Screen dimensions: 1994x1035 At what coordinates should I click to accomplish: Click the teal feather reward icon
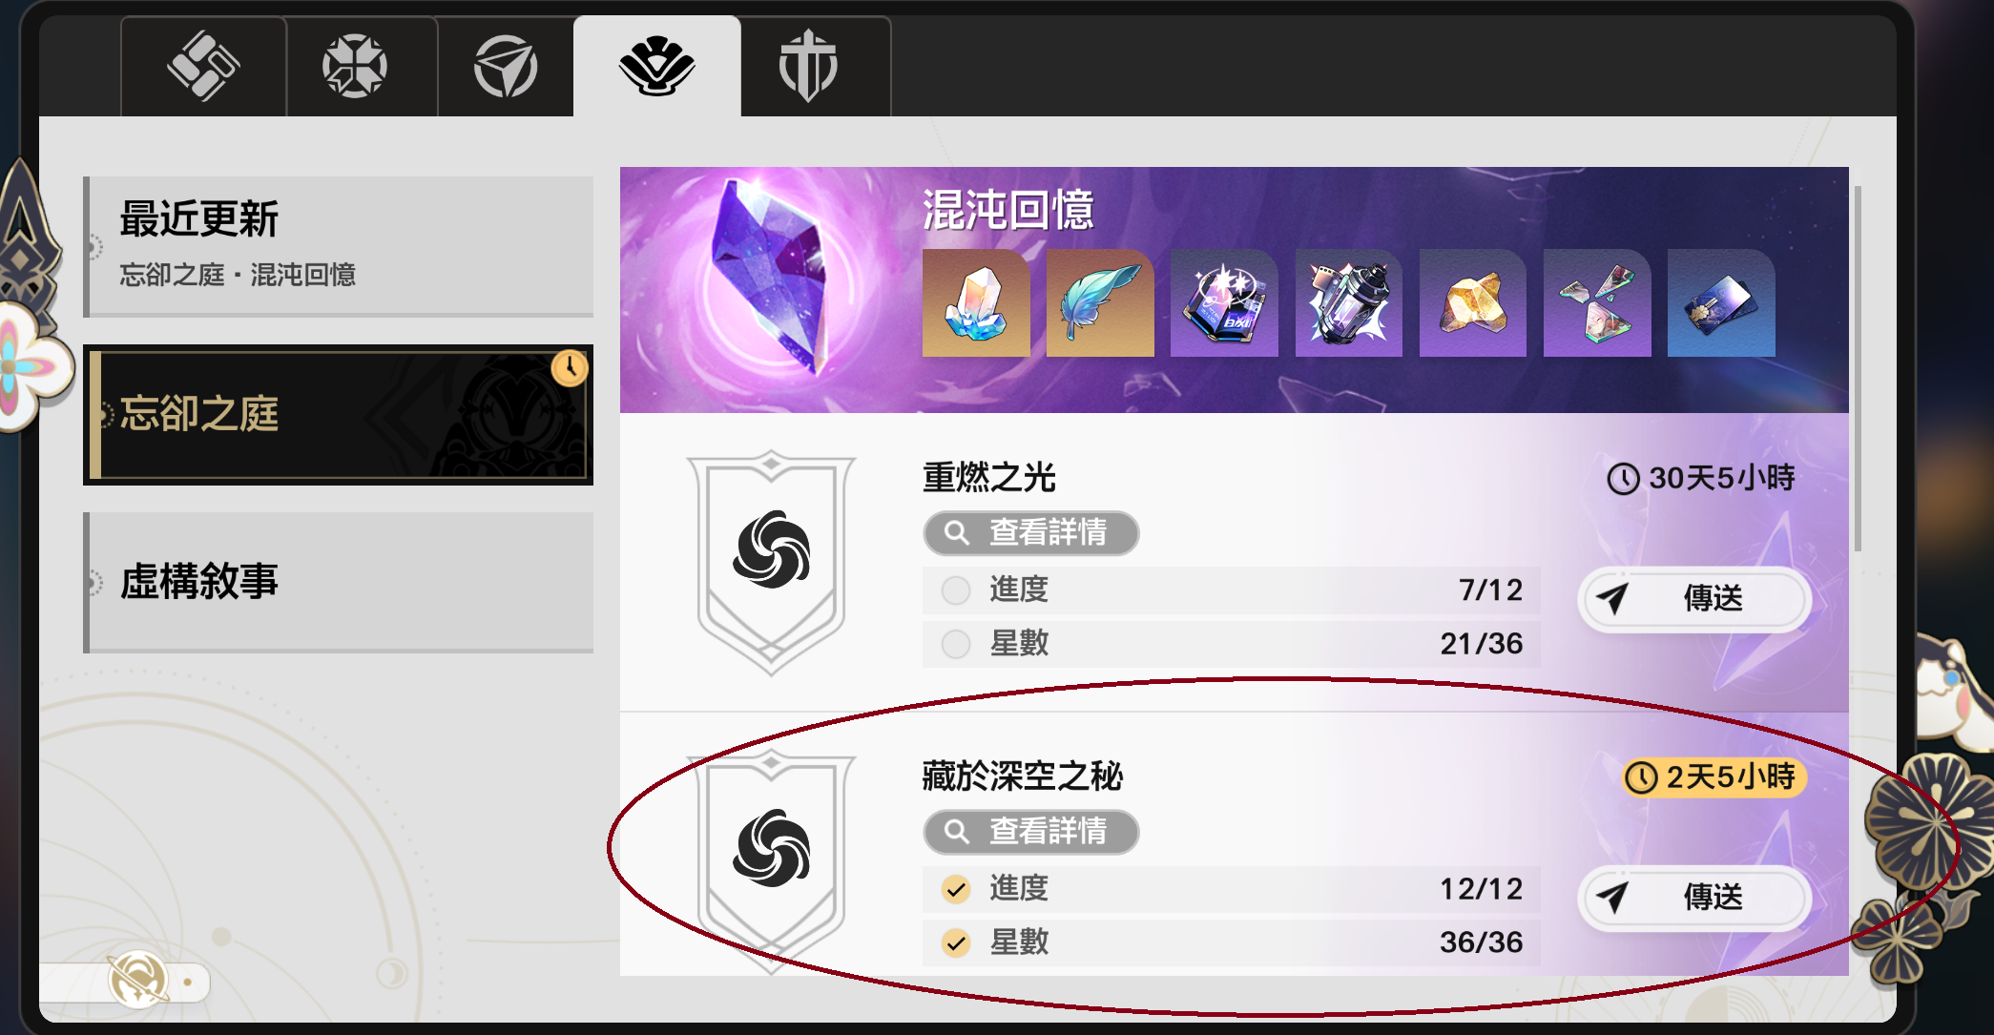click(x=1100, y=303)
